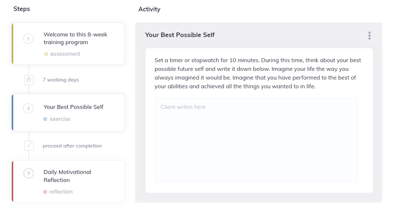This screenshot has width=396, height=210.
Task: Click the proceed after completion condition
Action: coord(72,145)
